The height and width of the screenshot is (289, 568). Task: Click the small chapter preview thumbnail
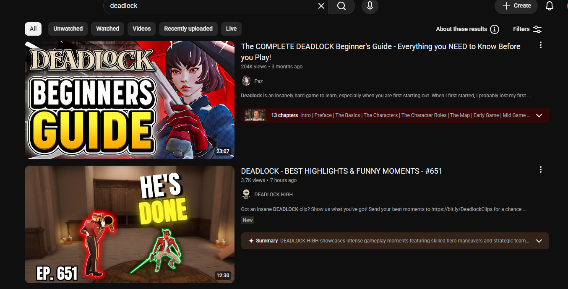pyautogui.click(x=256, y=115)
